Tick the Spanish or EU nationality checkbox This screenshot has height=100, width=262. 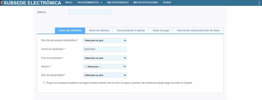pyautogui.click(x=44, y=82)
